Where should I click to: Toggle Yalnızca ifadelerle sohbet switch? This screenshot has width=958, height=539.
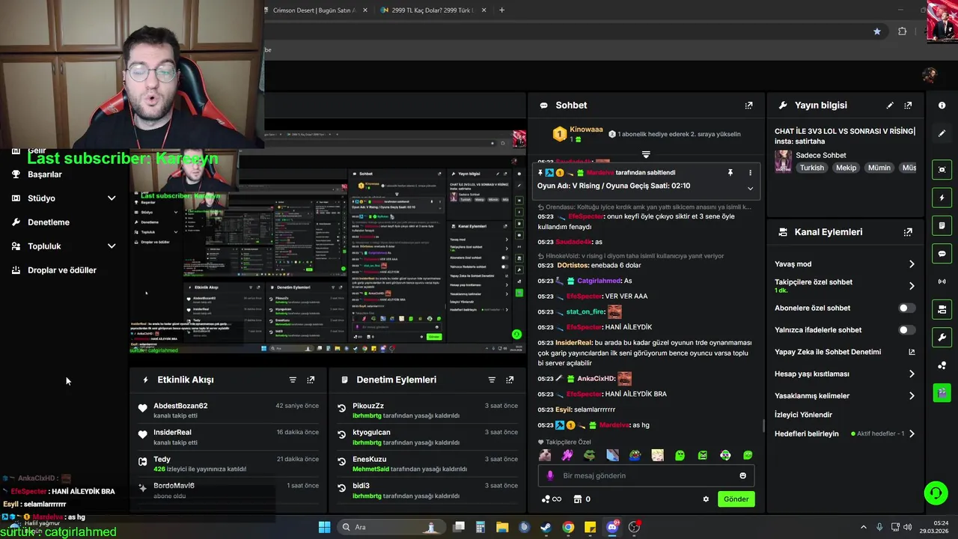906,330
